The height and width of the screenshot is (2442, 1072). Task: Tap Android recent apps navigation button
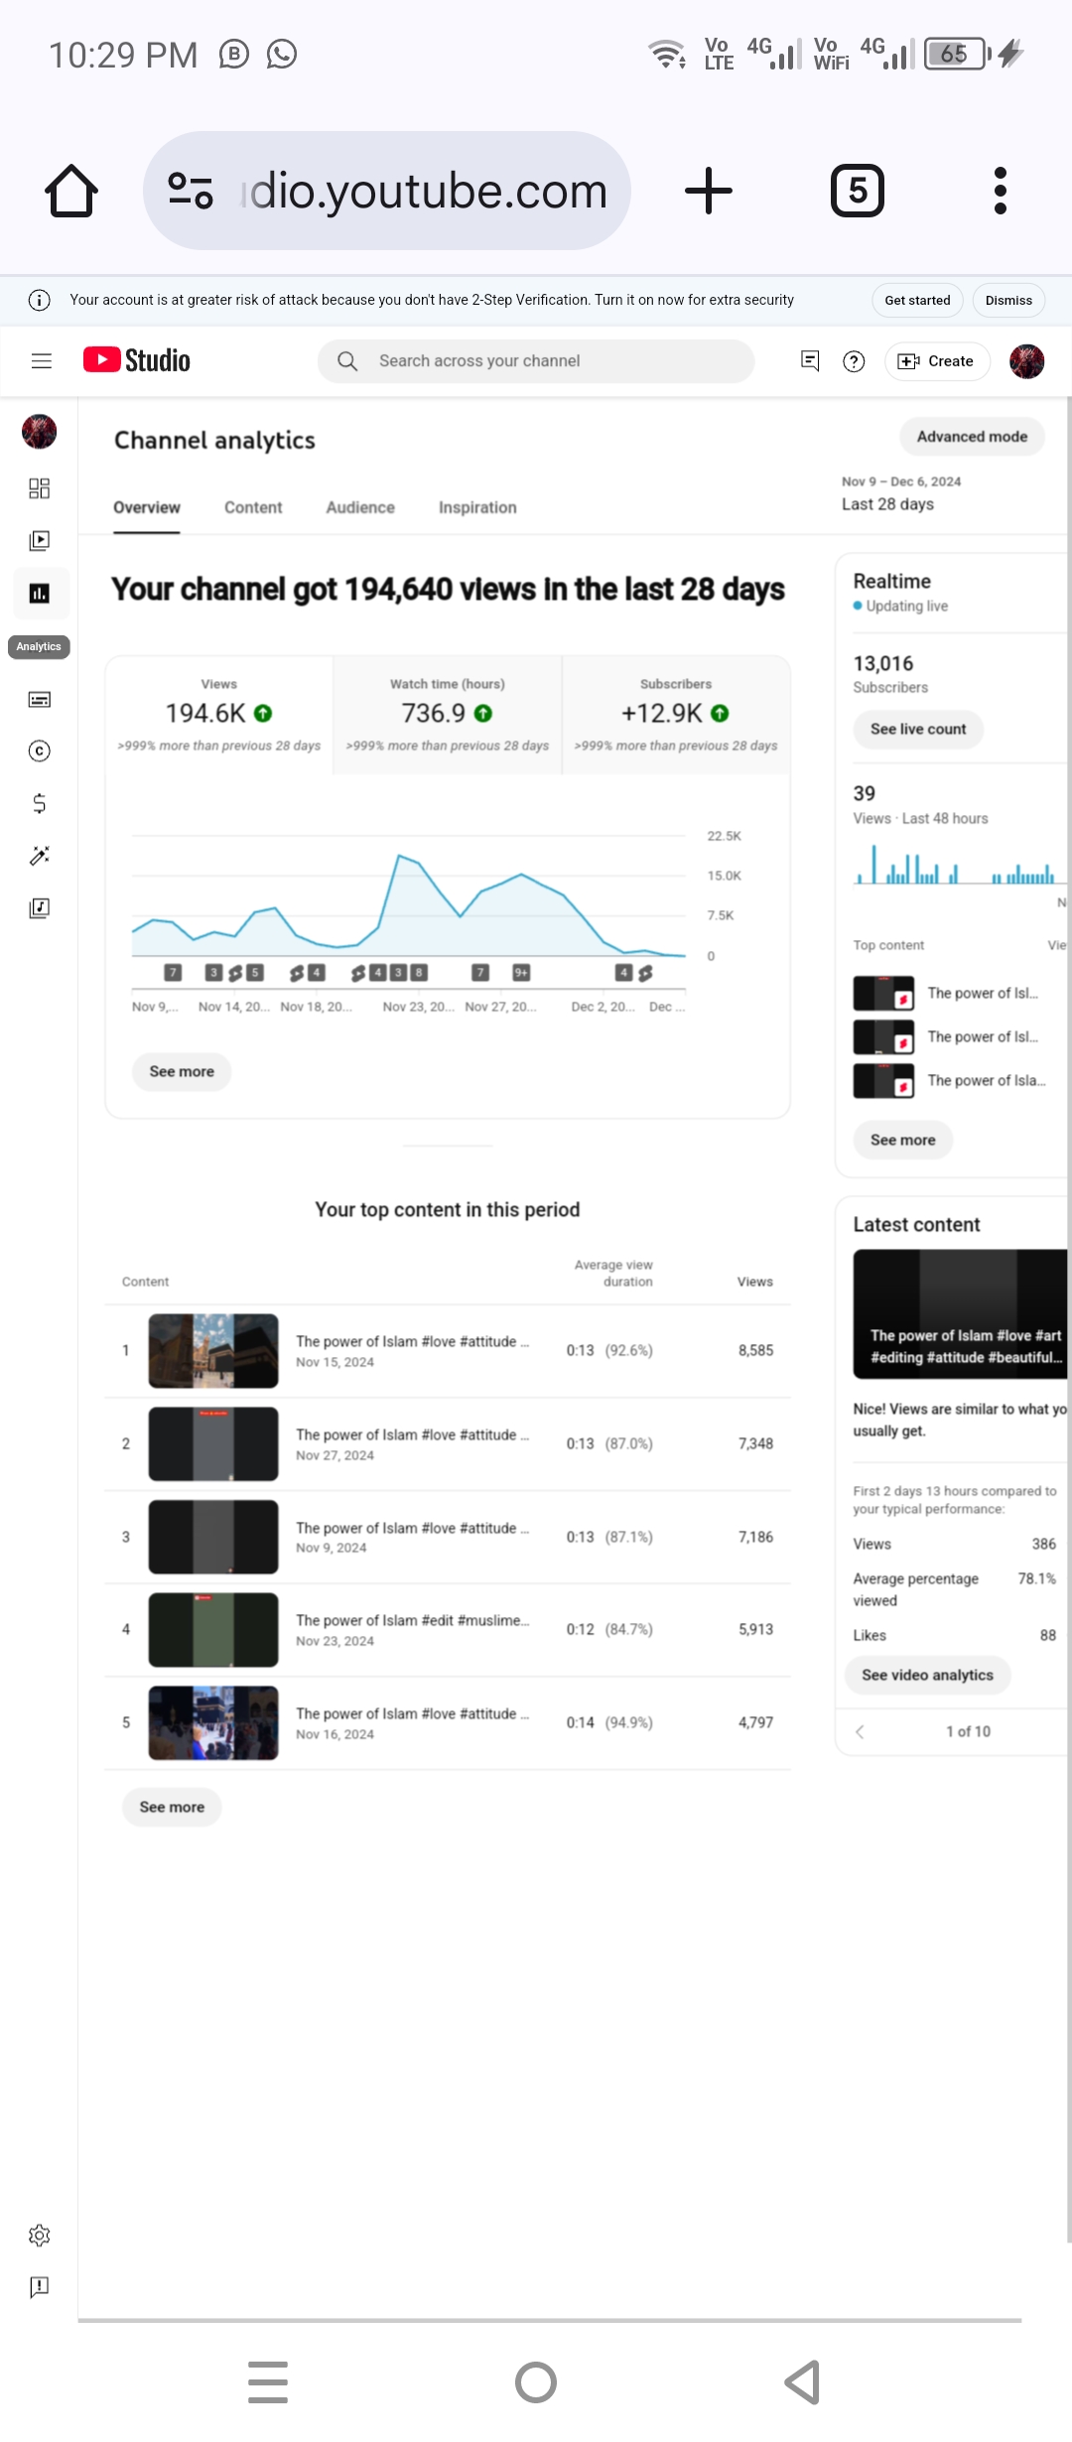[268, 2382]
